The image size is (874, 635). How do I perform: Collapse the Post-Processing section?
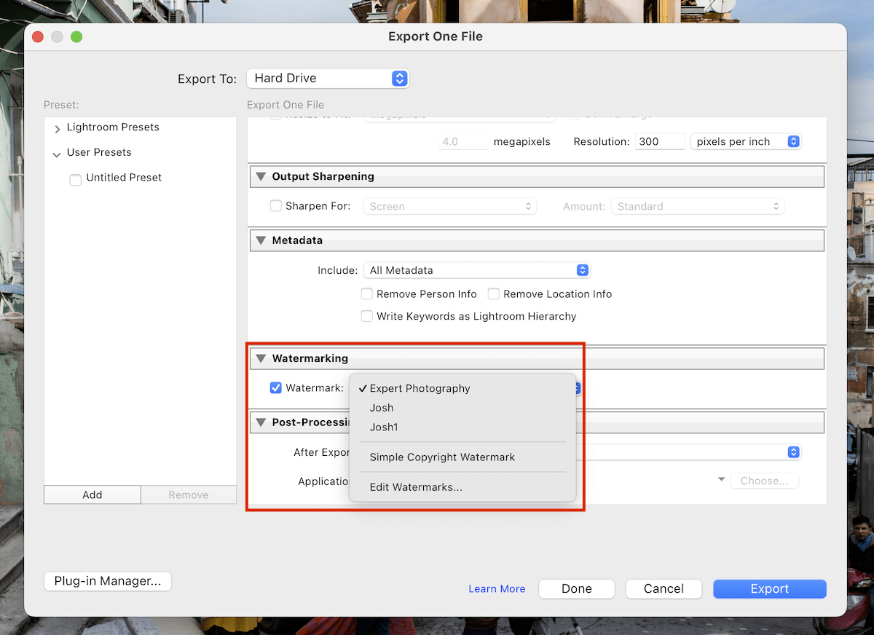pyautogui.click(x=261, y=422)
